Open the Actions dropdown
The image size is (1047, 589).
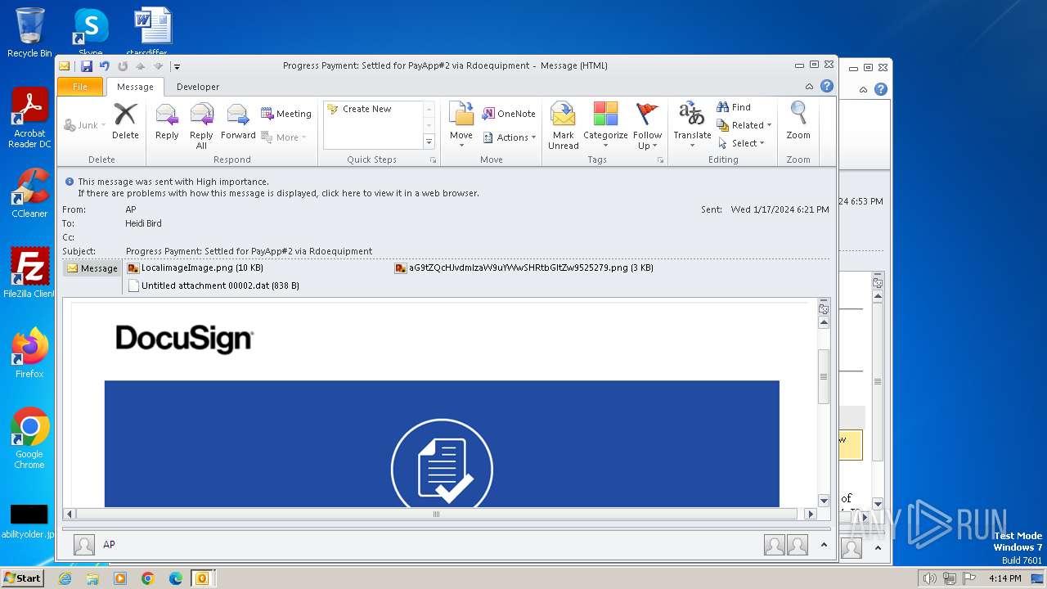coord(509,137)
